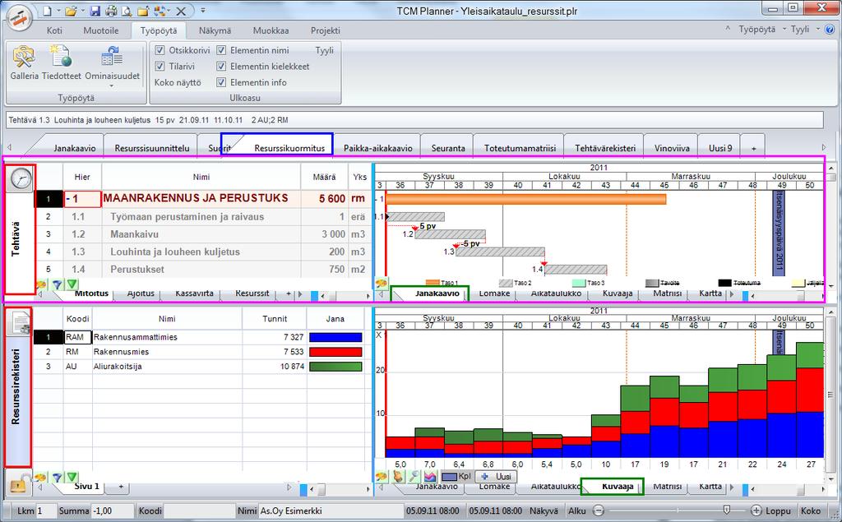Toggle the Elementin kielekkeet checkbox

click(221, 66)
